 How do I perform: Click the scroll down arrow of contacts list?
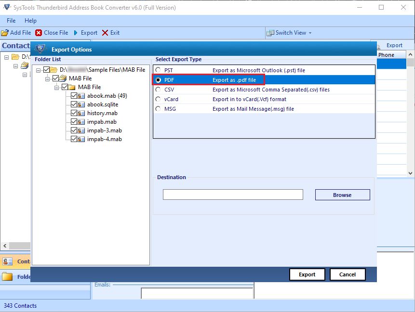click(410, 173)
